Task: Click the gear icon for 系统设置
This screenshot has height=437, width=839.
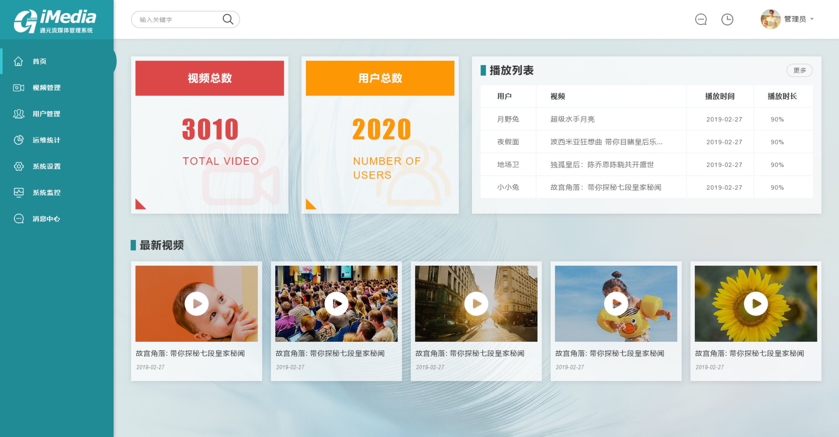Action: pos(19,166)
